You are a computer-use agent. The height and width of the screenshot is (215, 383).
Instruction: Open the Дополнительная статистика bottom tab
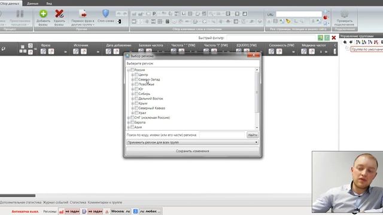(x=20, y=202)
